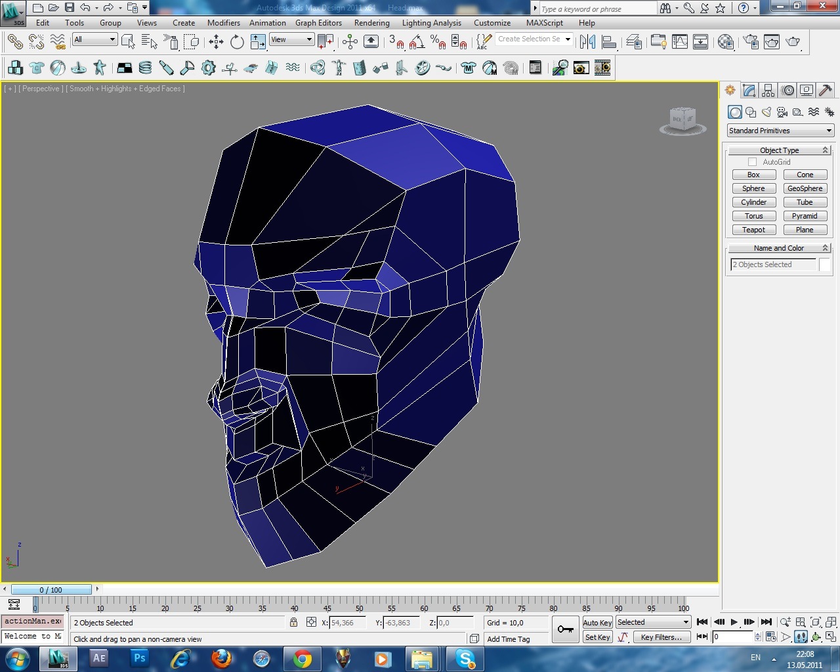The width and height of the screenshot is (840, 672).
Task: Open Render Setup teapot icon
Action: coord(751,42)
